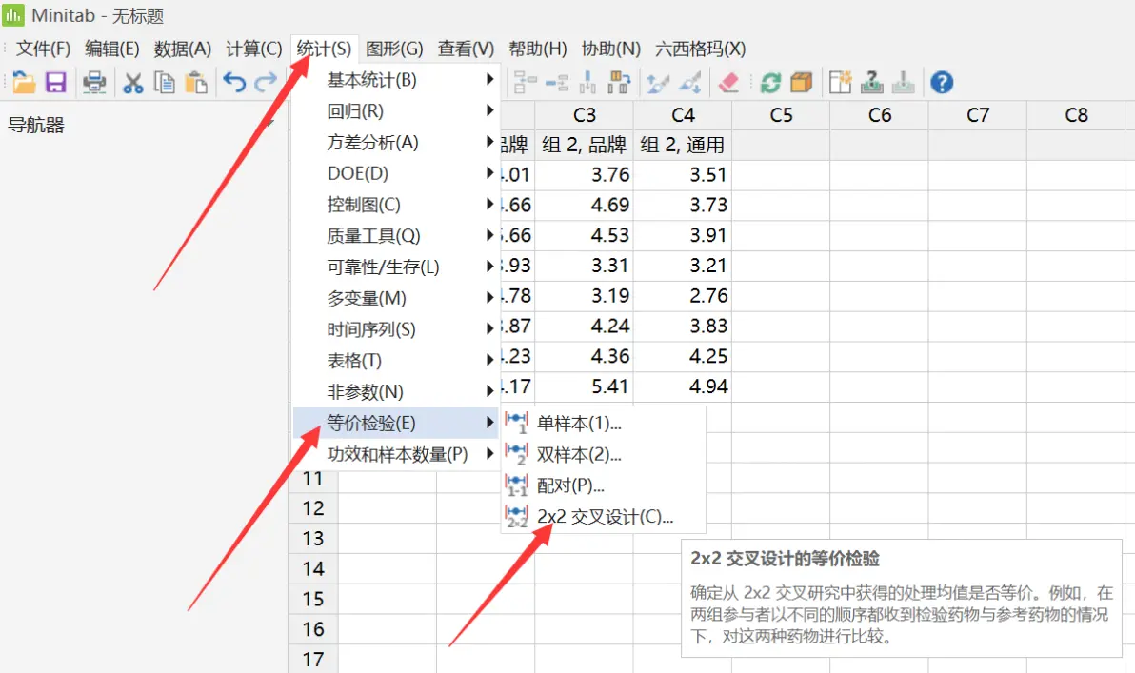Viewport: 1135px width, 673px height.
Task: Select row header 12
Action: (x=313, y=508)
